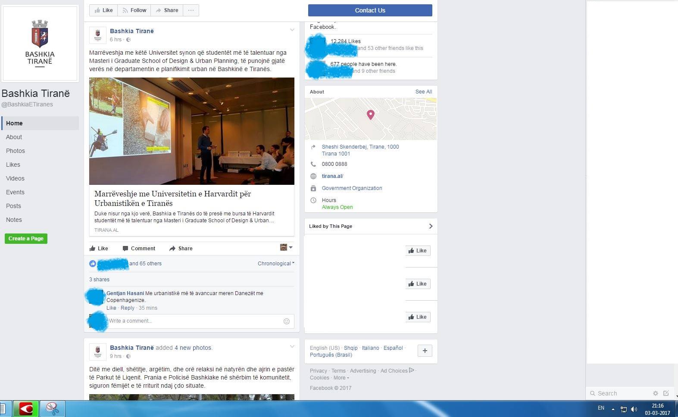The width and height of the screenshot is (678, 417).
Task: Open the Photos section in the sidebar
Action: coord(16,151)
